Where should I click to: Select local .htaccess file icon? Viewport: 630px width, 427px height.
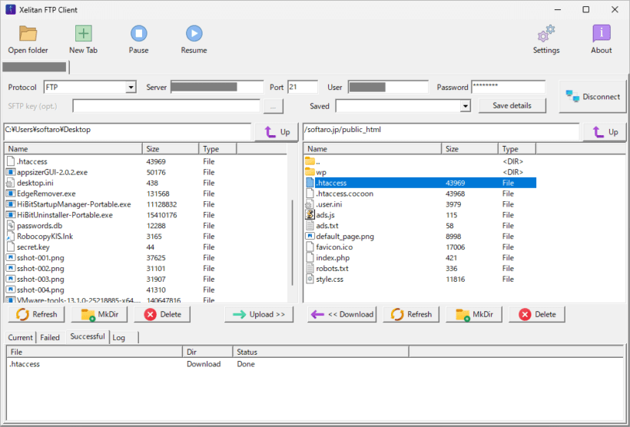11,161
